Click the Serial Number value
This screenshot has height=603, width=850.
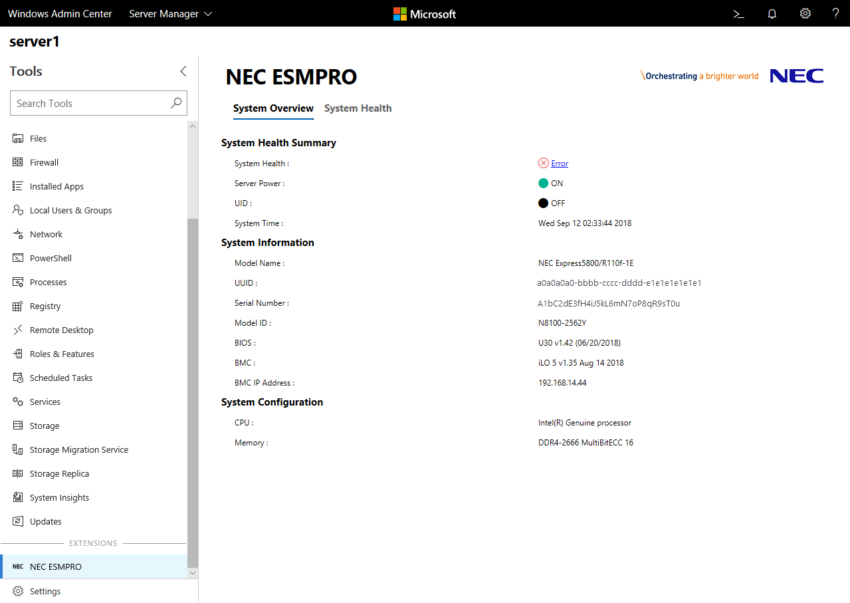[609, 303]
